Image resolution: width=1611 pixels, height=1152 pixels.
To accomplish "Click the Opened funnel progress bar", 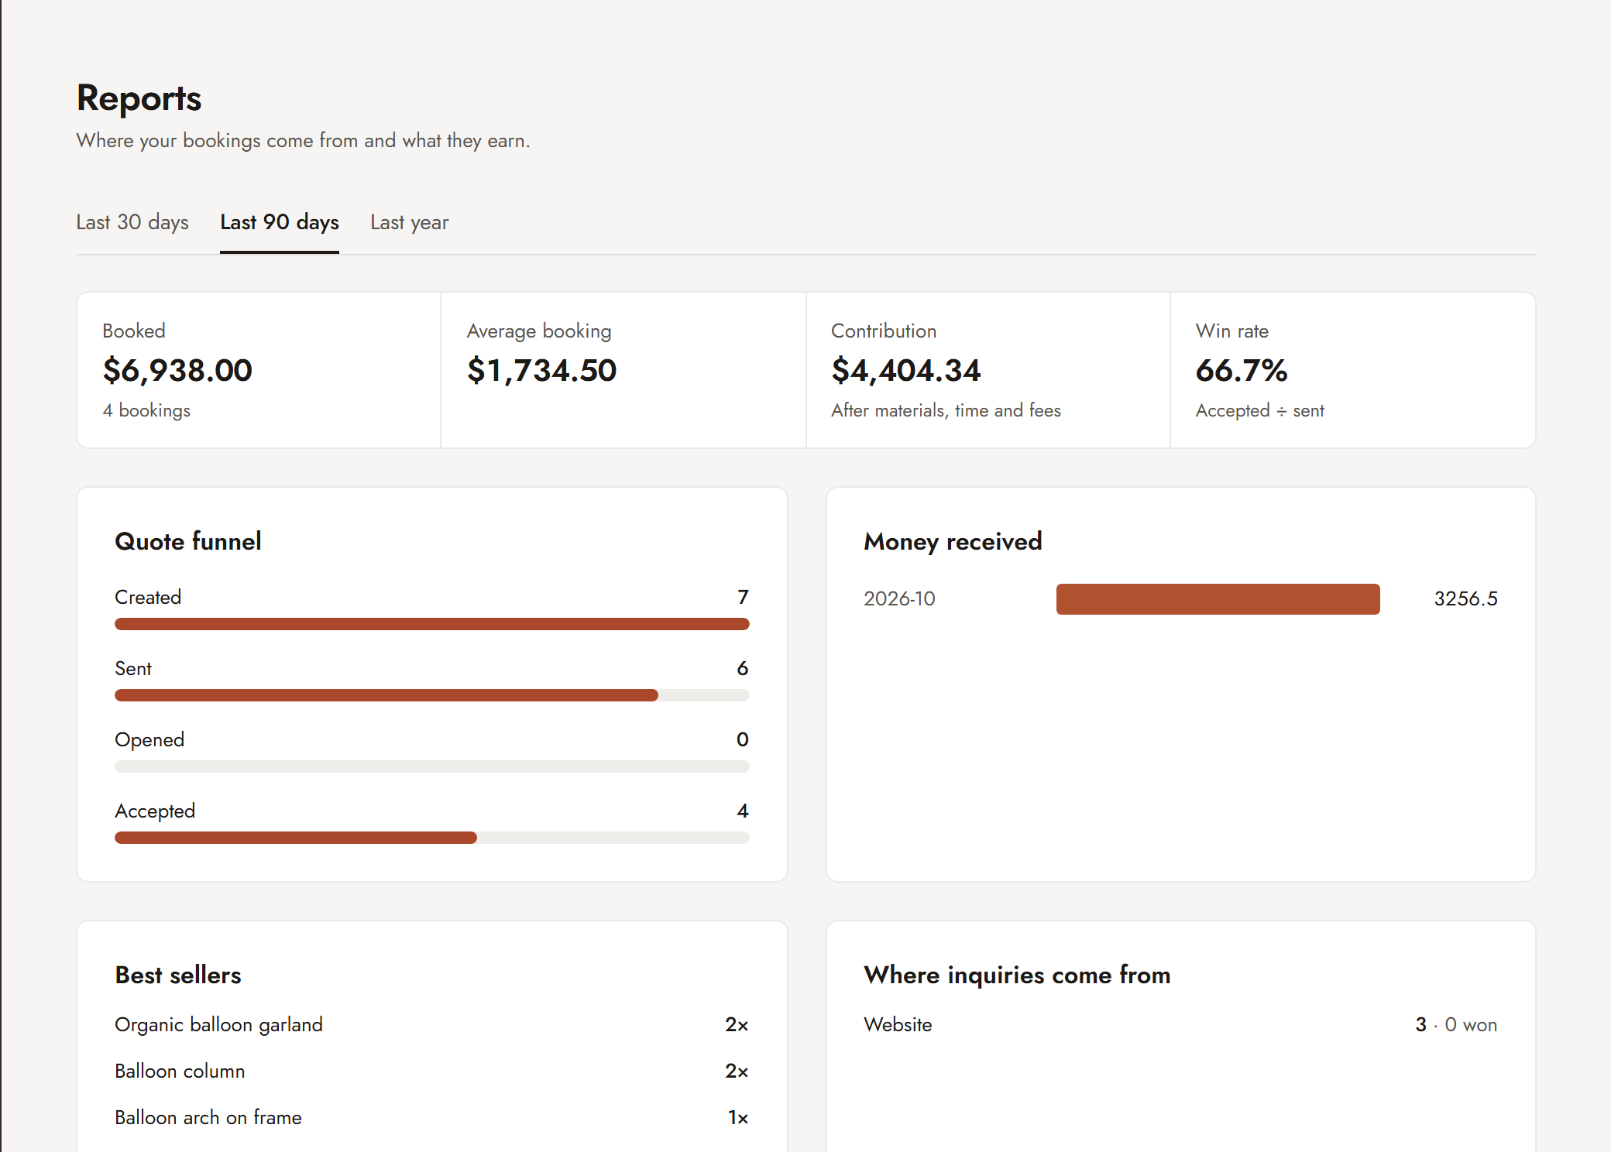I will (x=432, y=766).
